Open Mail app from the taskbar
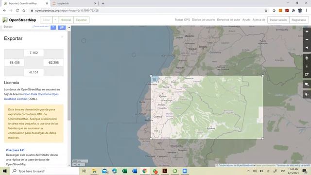Image resolution: width=311 pixels, height=175 pixels. click(x=104, y=171)
